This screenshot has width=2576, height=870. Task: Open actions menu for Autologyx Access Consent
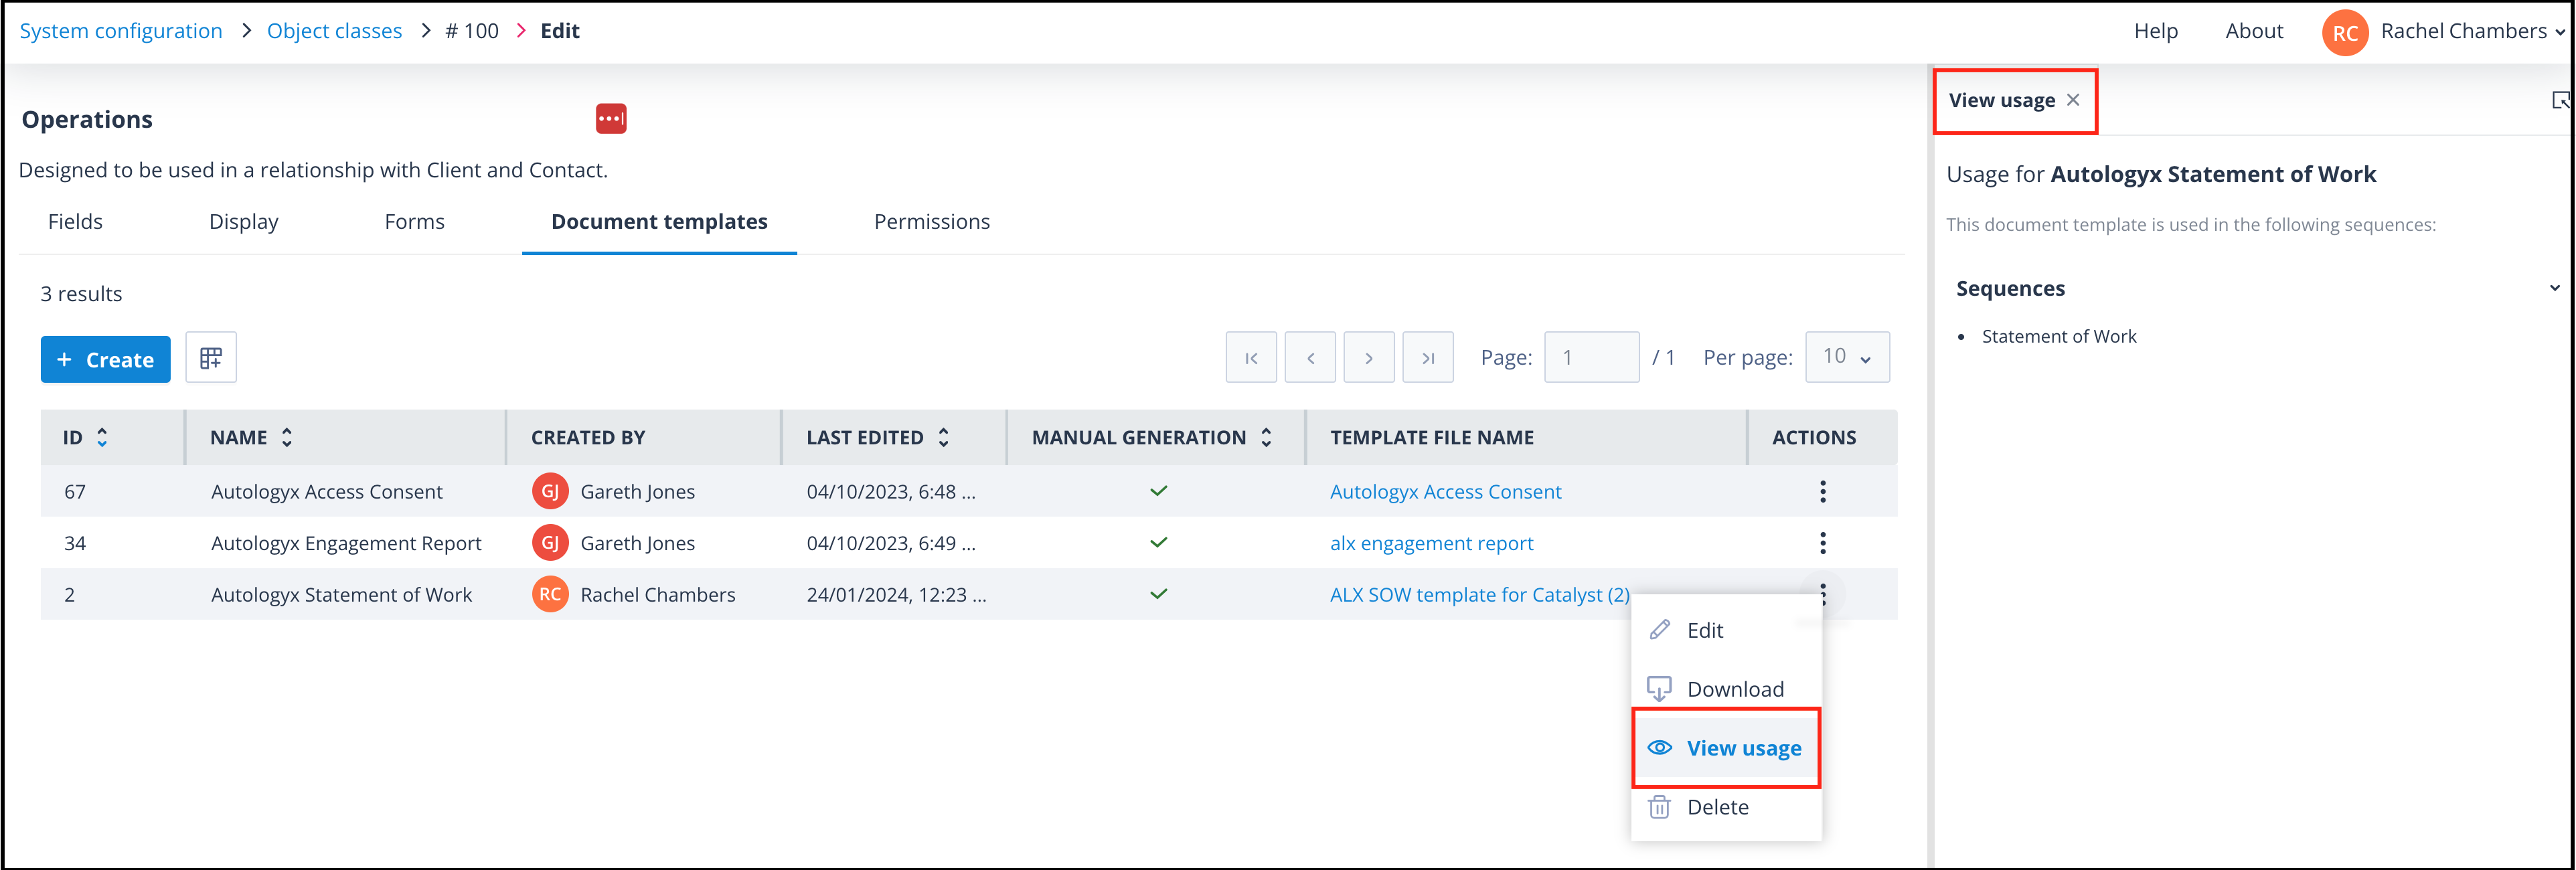click(1822, 491)
